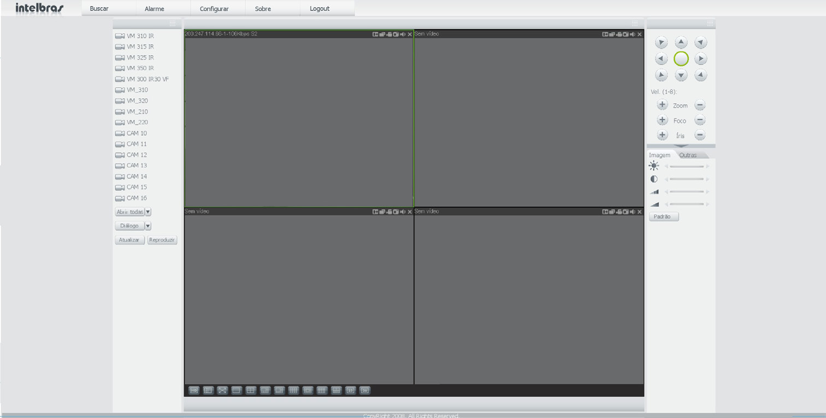Collapse the PTZ panel with down arrow

681,146
